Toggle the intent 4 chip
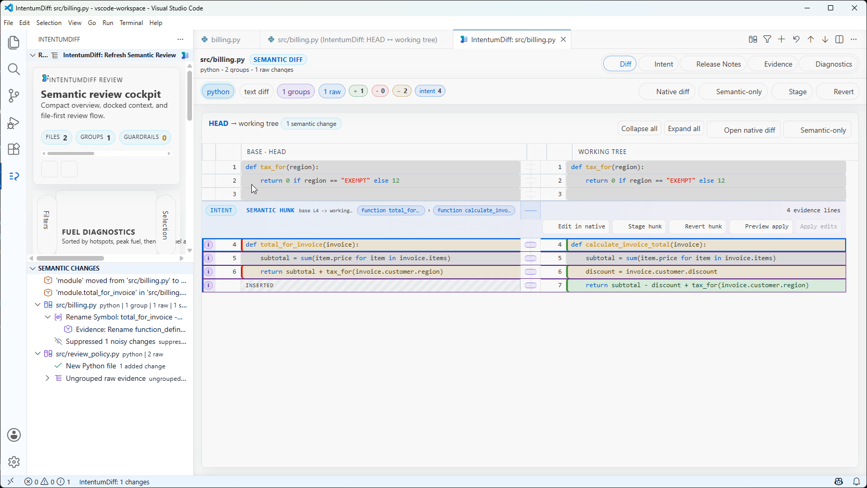Viewport: 867px width, 488px height. coord(430,91)
